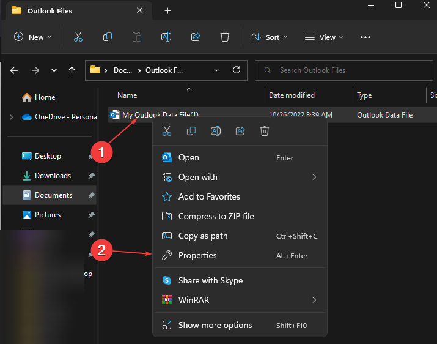The height and width of the screenshot is (344, 437).
Task: Click the Cut icon in the context menu
Action: click(167, 131)
